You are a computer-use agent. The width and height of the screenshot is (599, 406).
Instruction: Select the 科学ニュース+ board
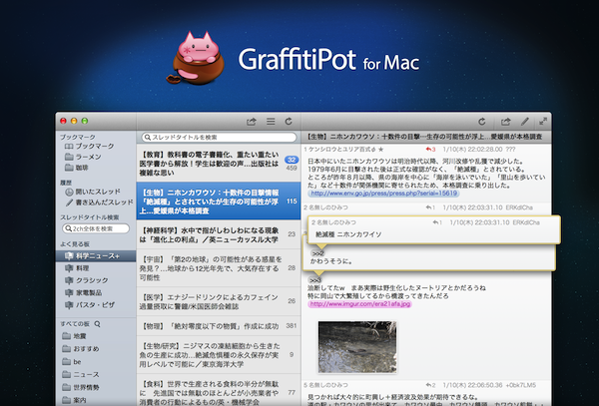point(96,256)
